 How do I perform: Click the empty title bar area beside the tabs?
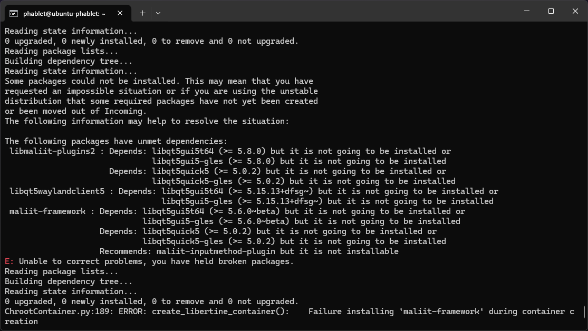pos(338,11)
